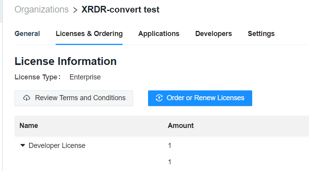Collapse the Developer License row triangle
This screenshot has height=171, width=309.
coord(22,146)
